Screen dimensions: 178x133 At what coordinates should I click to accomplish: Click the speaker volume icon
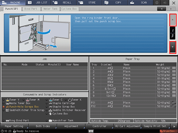165,2
